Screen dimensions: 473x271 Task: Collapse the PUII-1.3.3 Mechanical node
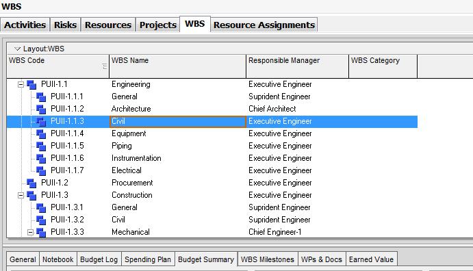pyautogui.click(x=30, y=233)
